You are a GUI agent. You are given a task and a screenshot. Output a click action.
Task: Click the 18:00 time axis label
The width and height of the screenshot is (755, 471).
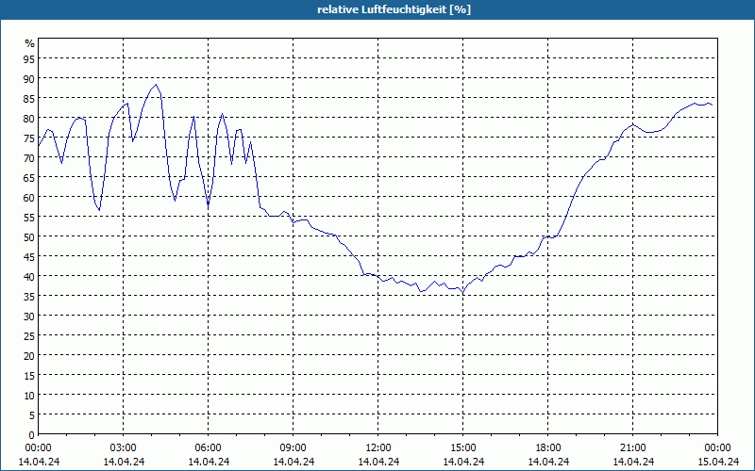(548, 448)
